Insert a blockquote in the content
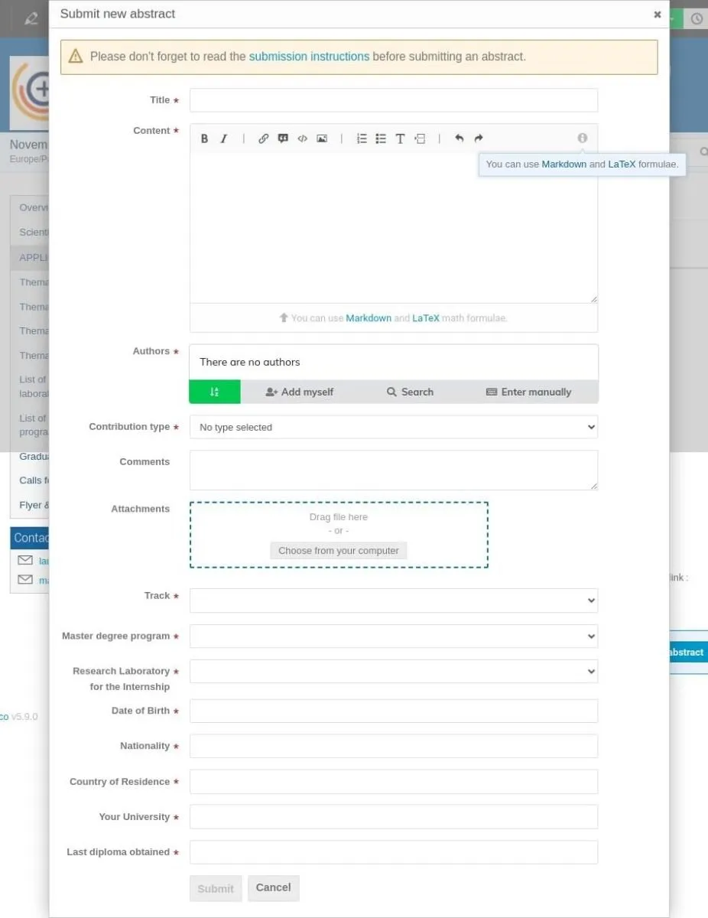708x918 pixels. click(x=283, y=138)
